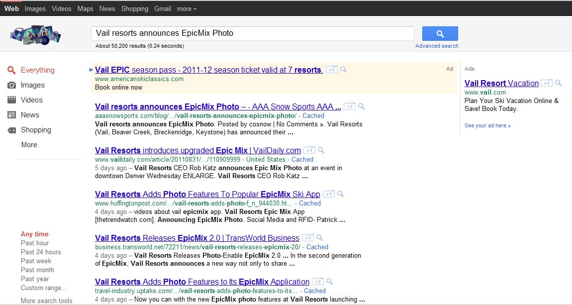Click +1 icon beside Vail EPIC season pass ad

[332, 70]
